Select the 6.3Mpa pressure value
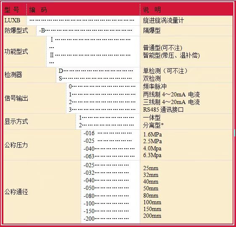The image size is (236, 227). coord(152,155)
